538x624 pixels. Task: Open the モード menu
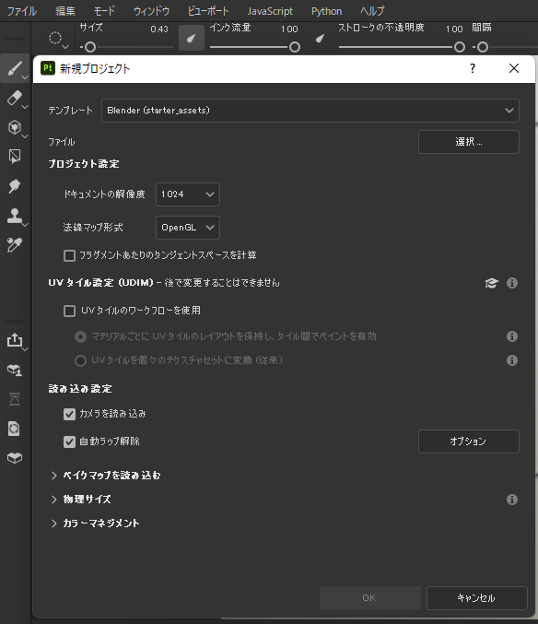104,11
